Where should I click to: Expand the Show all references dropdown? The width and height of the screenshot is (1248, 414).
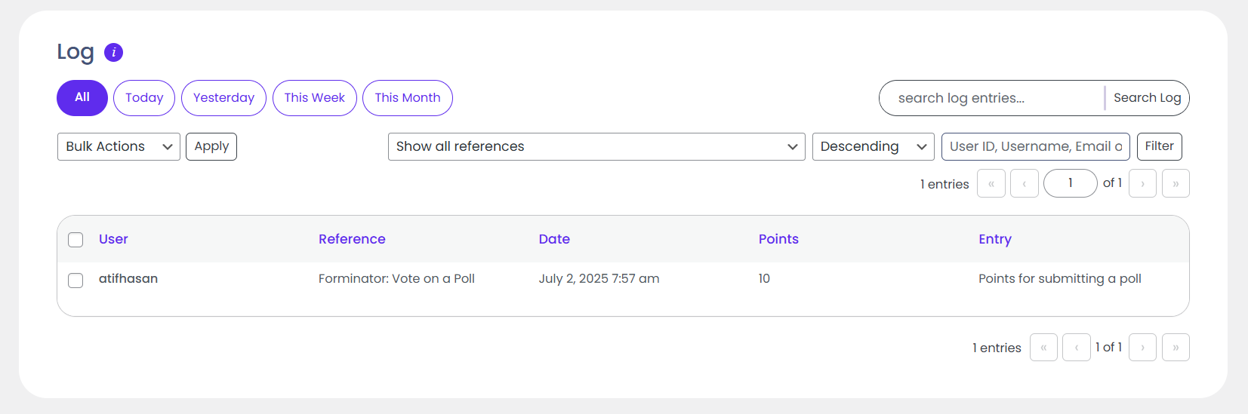point(596,146)
